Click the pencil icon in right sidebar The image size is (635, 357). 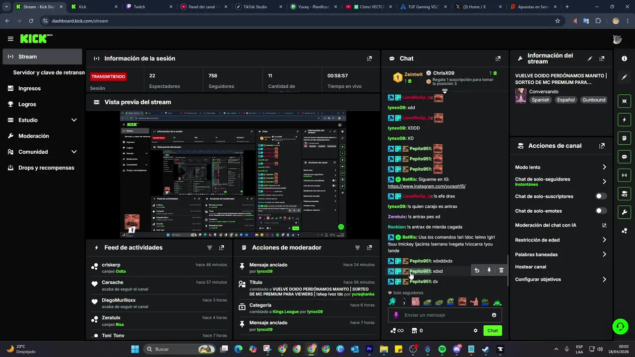coord(624,77)
